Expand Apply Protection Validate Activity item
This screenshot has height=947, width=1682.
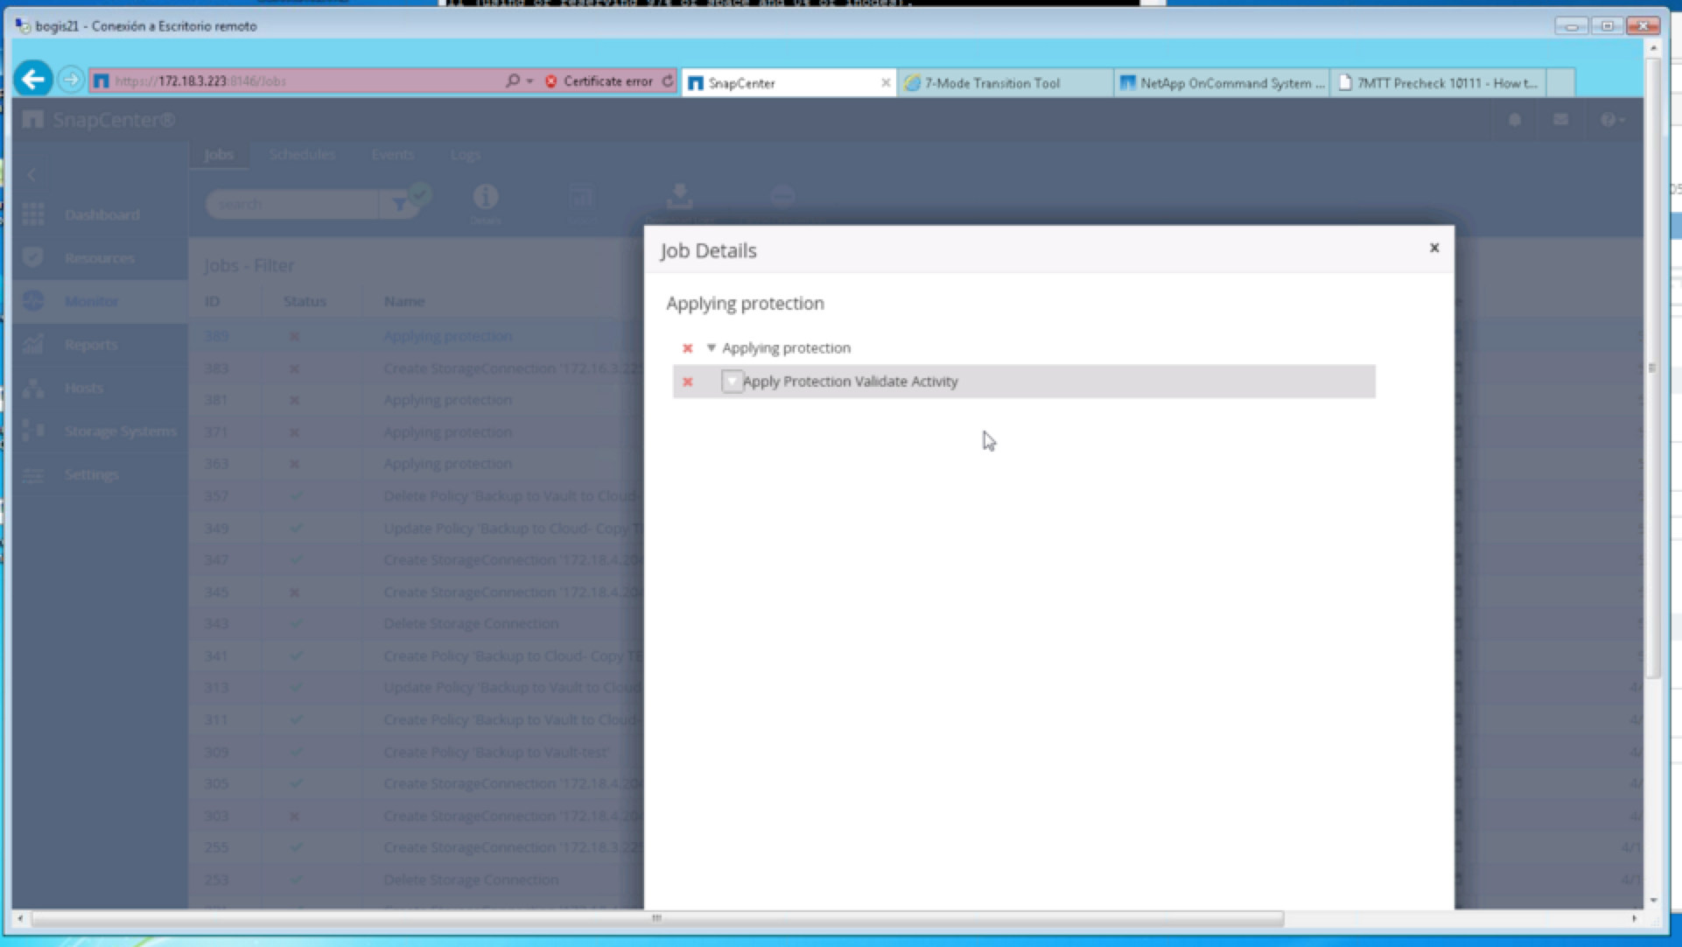coord(732,382)
